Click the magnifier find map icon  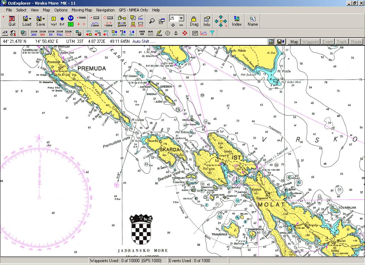152,21
